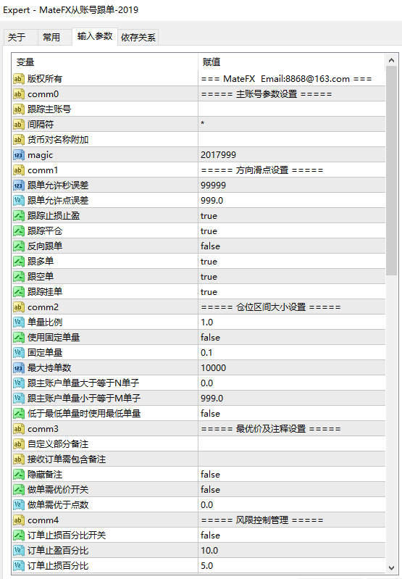Click the true value of 跟踪止损止盈

tap(209, 216)
